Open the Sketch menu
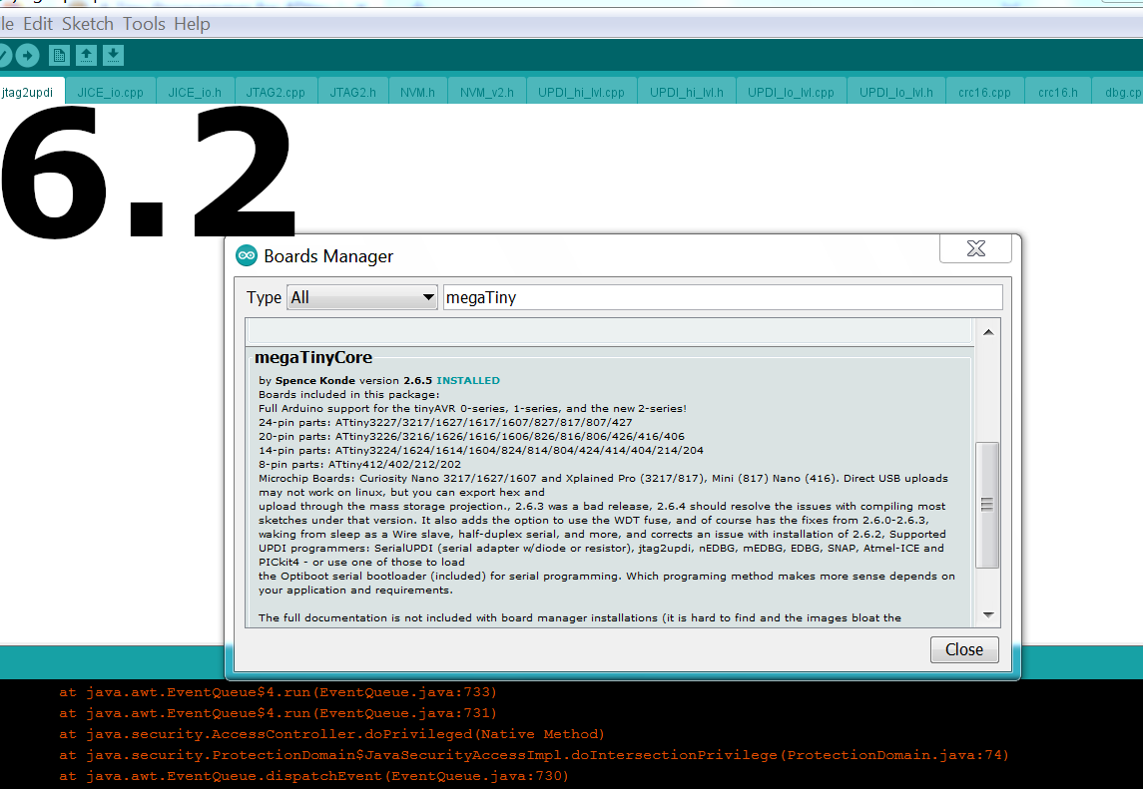1143x789 pixels. 88,23
